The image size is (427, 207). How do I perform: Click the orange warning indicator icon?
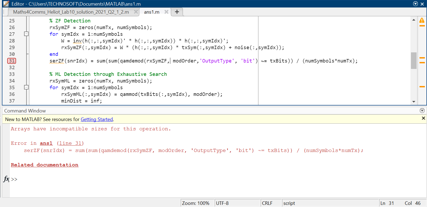click(422, 20)
